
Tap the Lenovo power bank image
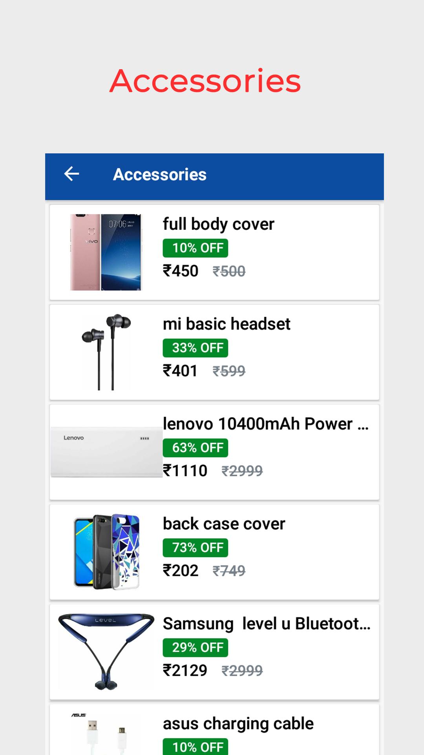click(x=107, y=452)
